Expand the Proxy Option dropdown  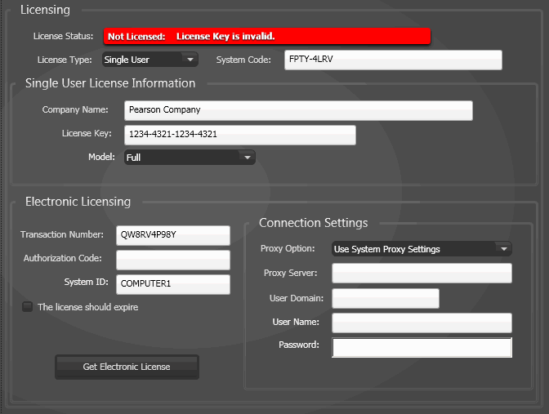pos(422,249)
